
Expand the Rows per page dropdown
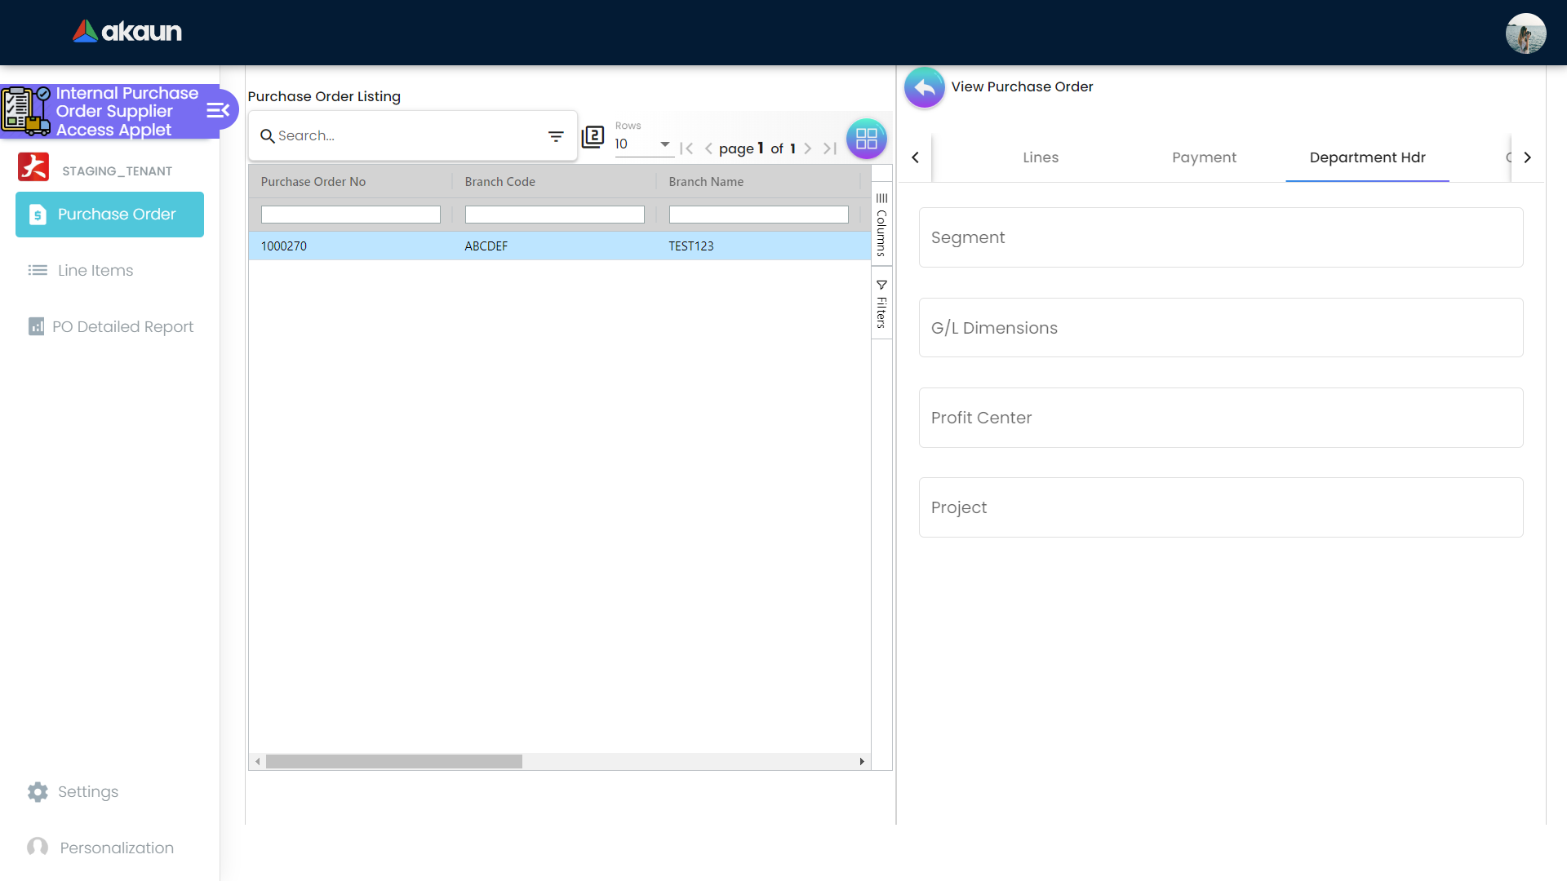click(664, 144)
